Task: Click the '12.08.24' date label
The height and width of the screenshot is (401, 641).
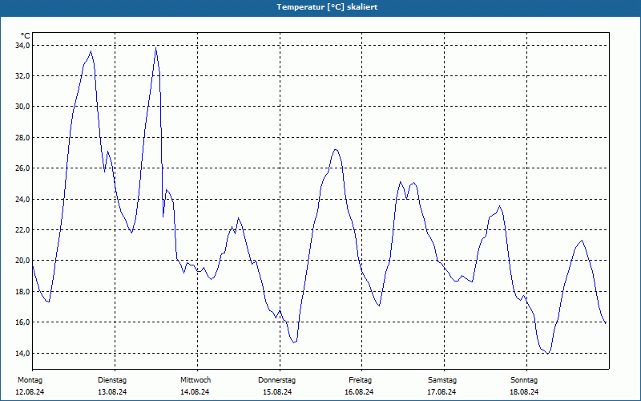Action: (30, 392)
